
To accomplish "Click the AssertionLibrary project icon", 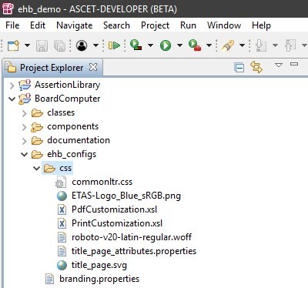I will pyautogui.click(x=25, y=85).
